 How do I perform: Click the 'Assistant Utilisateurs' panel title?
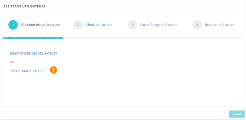[x=24, y=6]
